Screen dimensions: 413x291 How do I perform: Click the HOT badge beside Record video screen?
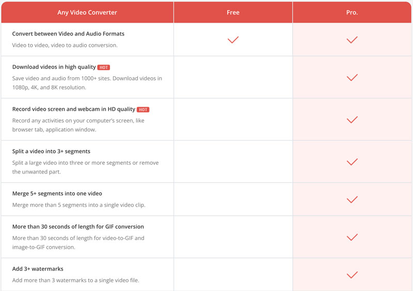click(143, 110)
